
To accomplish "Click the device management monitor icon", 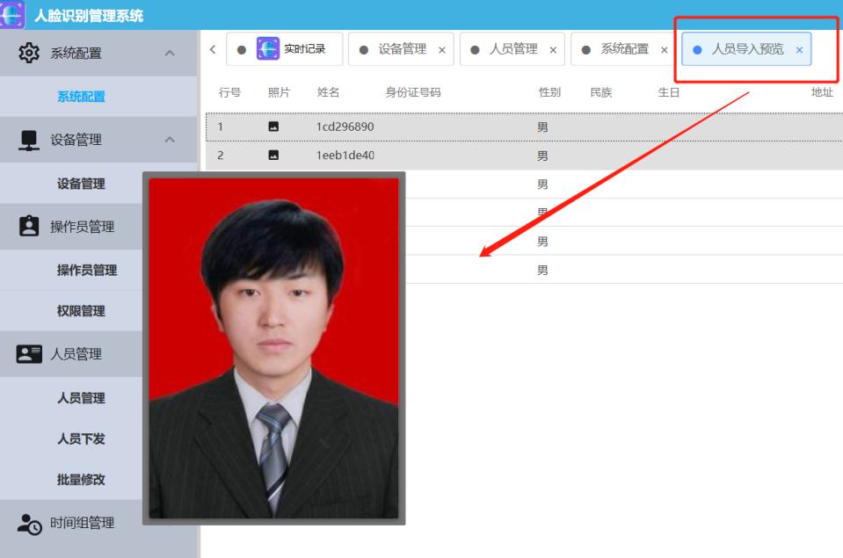I will (x=29, y=140).
